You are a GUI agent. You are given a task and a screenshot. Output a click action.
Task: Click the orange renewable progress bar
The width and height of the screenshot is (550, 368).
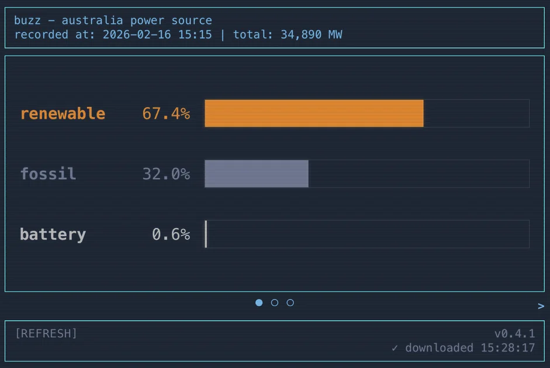tap(314, 113)
